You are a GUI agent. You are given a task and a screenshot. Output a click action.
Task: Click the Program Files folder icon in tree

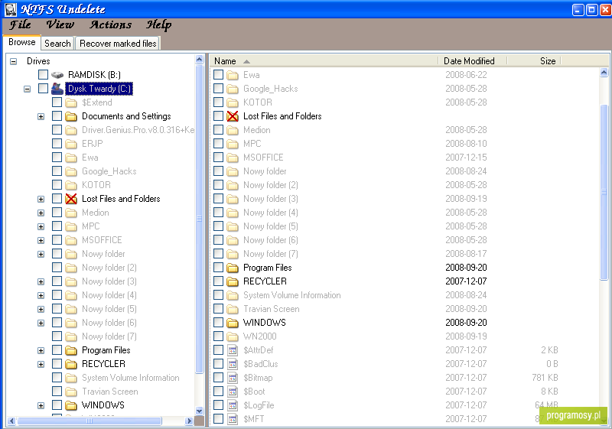pyautogui.click(x=71, y=350)
